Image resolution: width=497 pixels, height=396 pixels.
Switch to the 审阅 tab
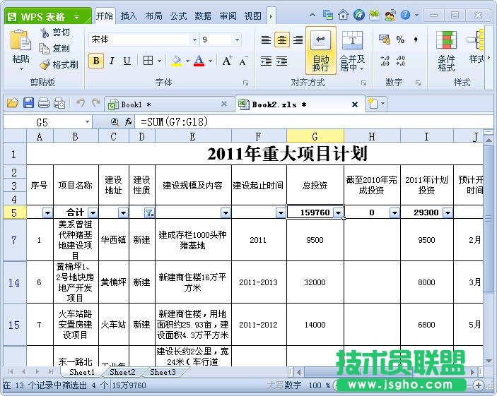tap(228, 16)
